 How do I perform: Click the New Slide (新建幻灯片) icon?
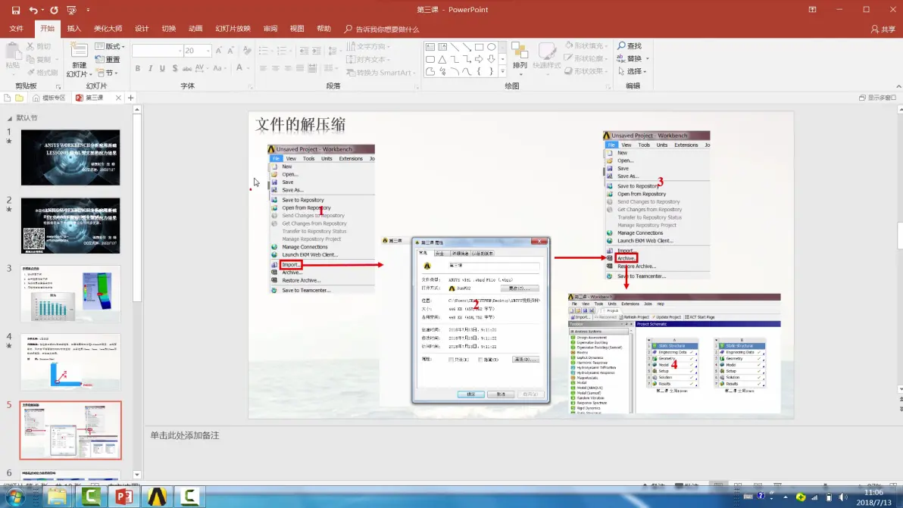click(x=79, y=51)
